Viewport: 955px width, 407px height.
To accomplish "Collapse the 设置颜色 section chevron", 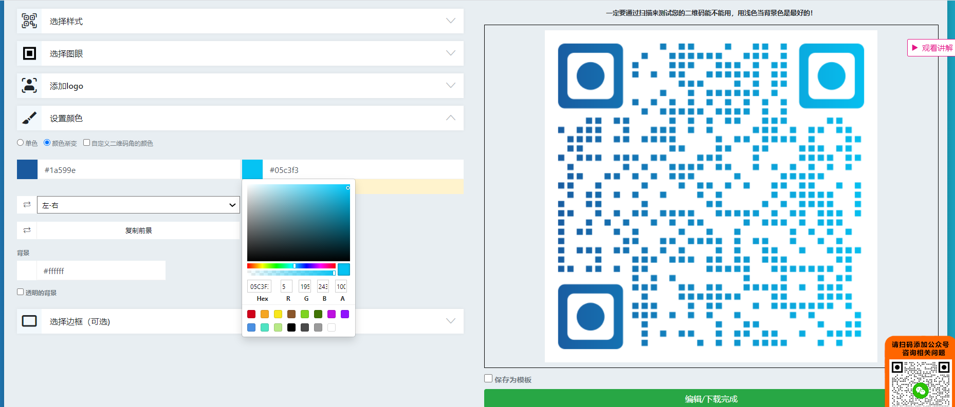I will pyautogui.click(x=451, y=118).
